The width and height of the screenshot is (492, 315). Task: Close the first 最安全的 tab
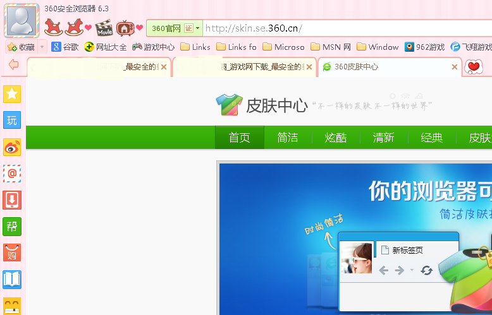164,67
